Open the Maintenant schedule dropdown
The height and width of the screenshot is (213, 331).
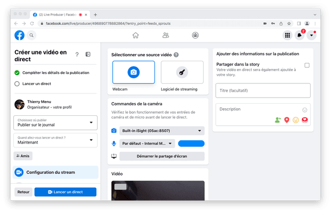(55, 140)
